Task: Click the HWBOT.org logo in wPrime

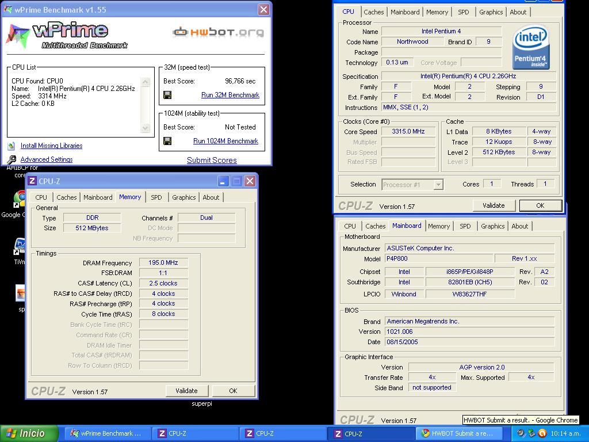Action: click(x=218, y=32)
